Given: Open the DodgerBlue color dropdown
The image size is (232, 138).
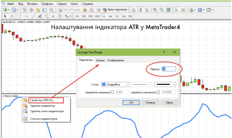Looking at the screenshot, I should pos(115,85).
